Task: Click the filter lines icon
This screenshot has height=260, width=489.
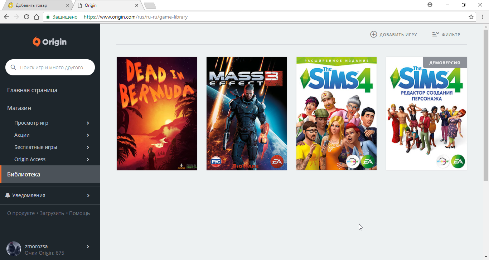Action: click(x=436, y=34)
